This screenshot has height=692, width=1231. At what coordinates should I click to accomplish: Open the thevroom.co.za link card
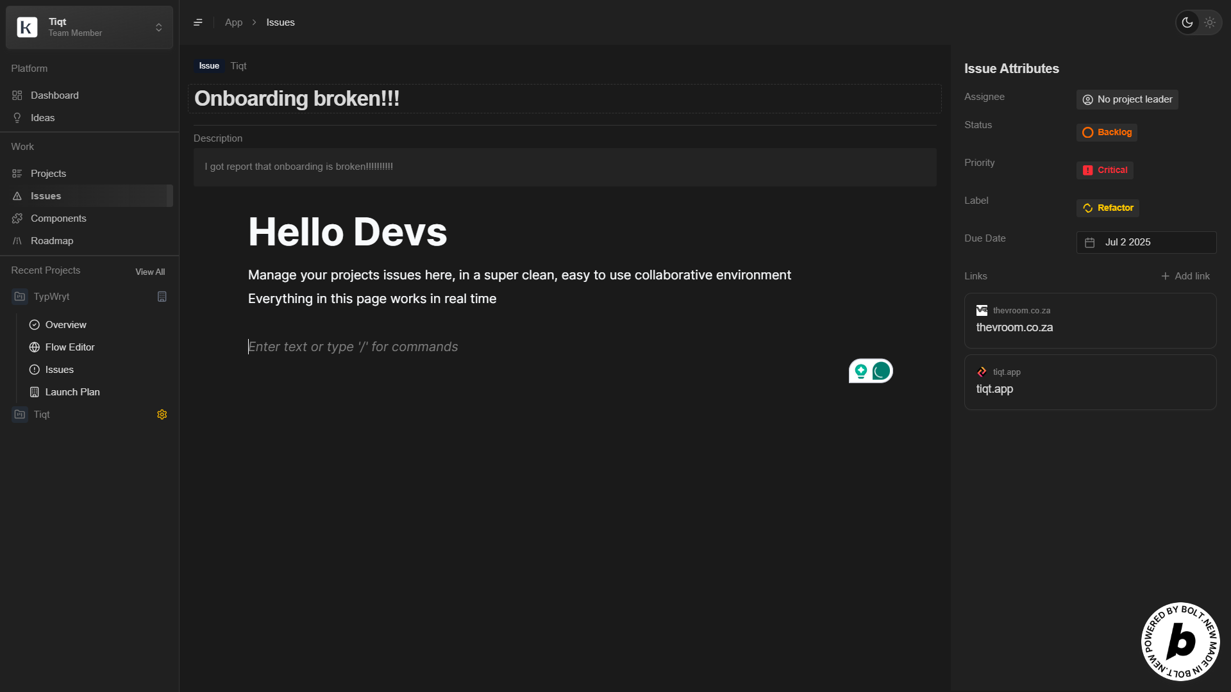tap(1090, 320)
